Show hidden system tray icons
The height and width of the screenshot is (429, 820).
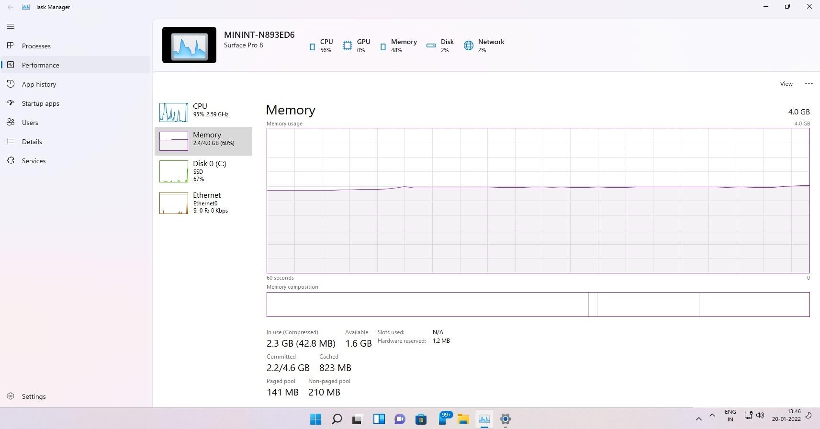coord(698,419)
